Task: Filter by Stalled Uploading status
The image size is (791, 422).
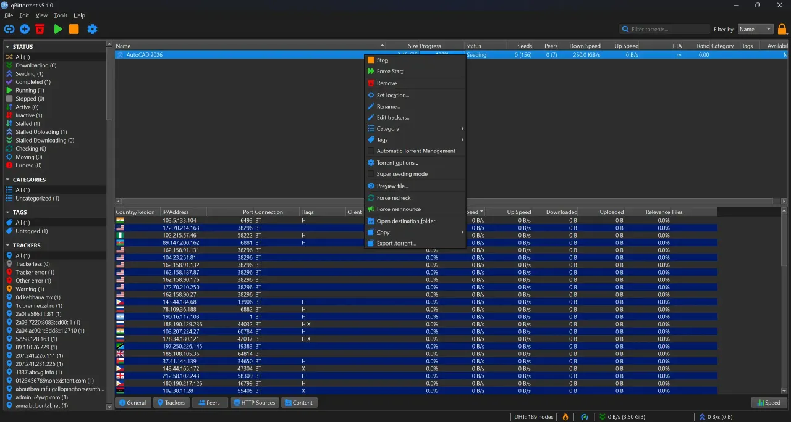Action: (x=41, y=132)
